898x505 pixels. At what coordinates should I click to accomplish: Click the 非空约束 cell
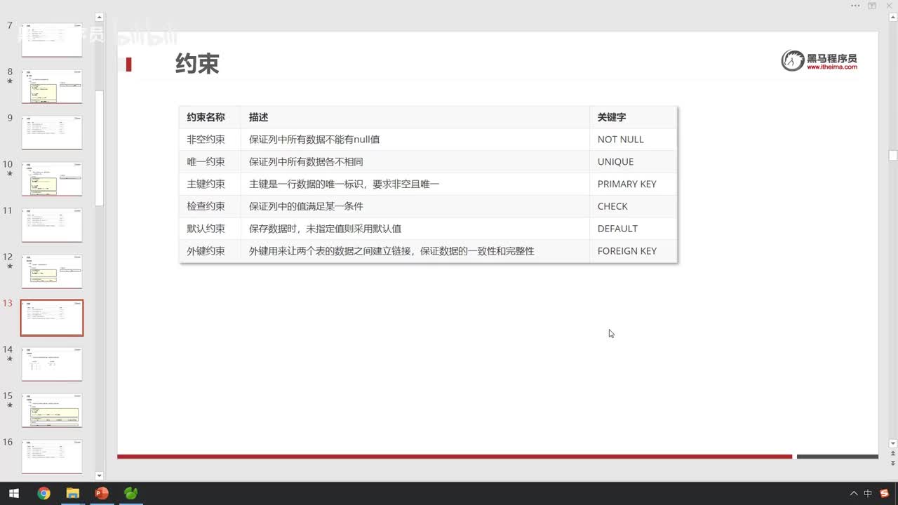click(210, 140)
